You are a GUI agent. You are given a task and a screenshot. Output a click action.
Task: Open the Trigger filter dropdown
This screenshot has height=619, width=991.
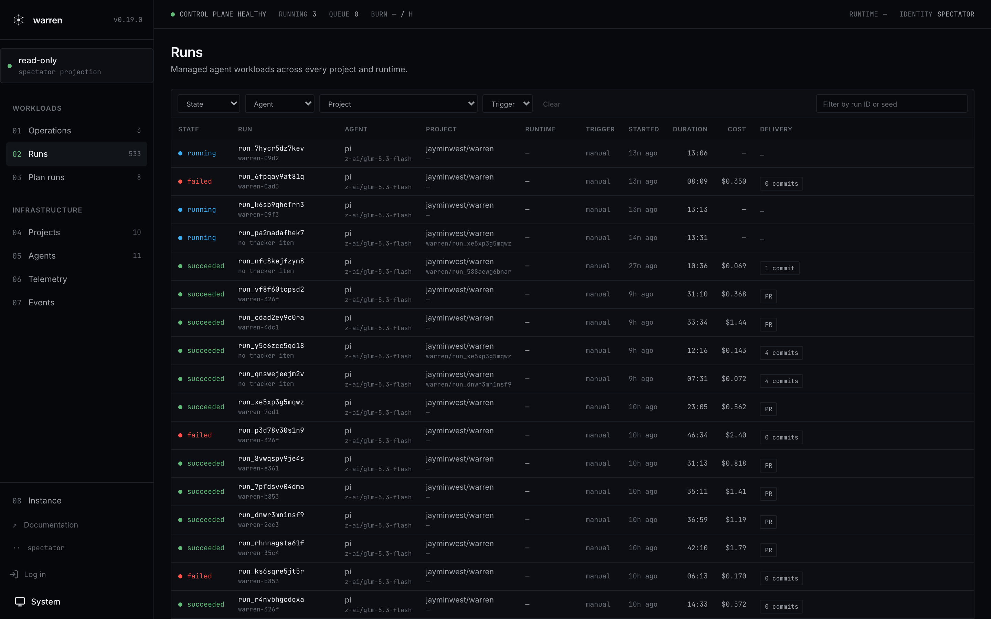(508, 104)
